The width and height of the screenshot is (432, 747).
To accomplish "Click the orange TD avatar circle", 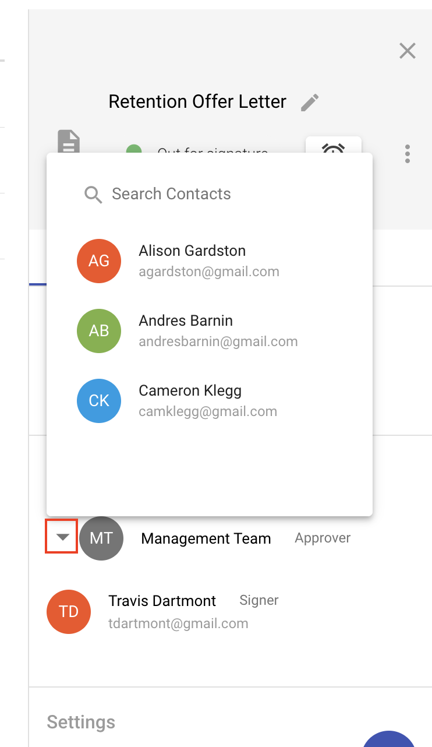I will point(69,611).
